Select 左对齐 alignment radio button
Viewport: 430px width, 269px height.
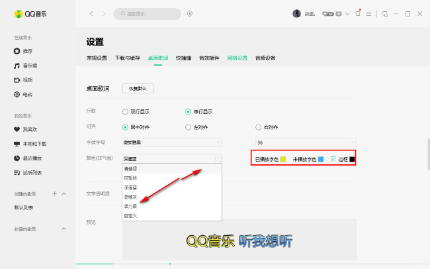[x=189, y=127]
